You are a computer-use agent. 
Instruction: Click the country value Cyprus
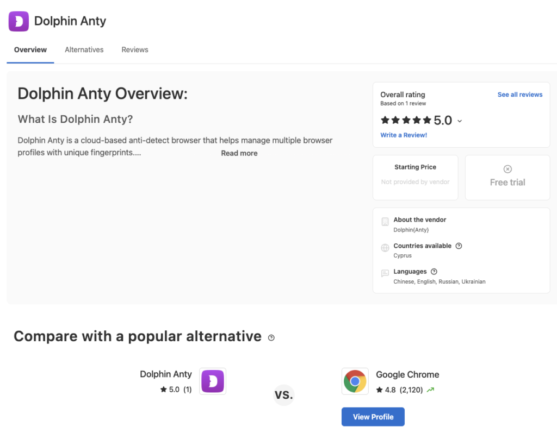coord(403,255)
